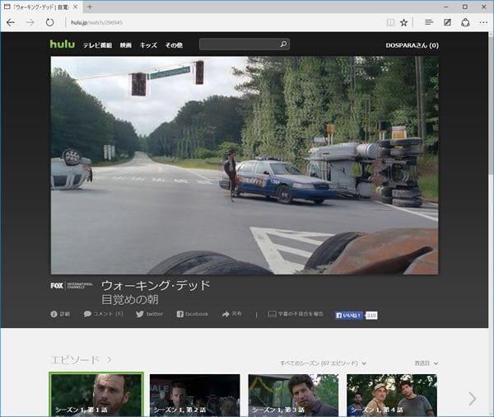Expand the 放送日 sort dropdown
This screenshot has height=417, width=494.
[426, 363]
